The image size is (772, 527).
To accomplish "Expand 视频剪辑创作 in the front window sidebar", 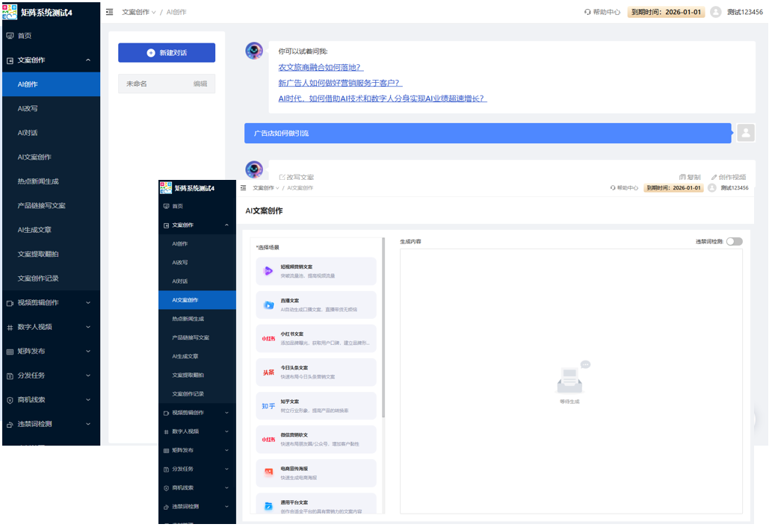I will click(x=197, y=413).
